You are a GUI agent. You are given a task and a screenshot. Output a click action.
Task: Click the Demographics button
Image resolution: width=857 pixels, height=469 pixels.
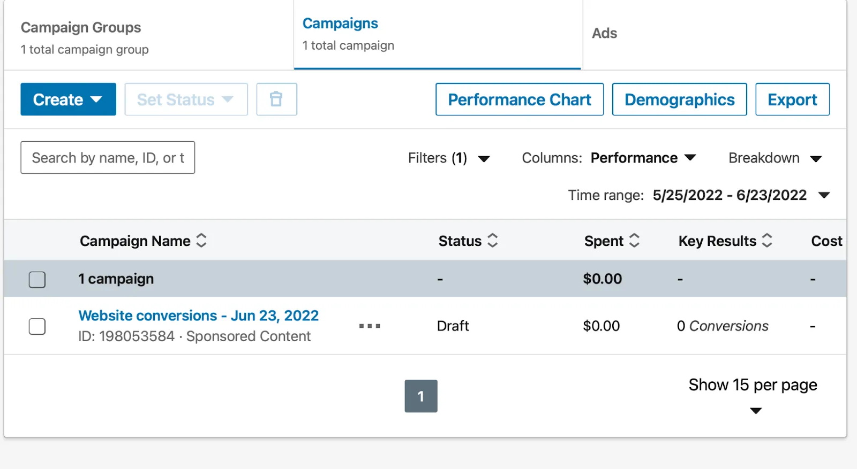[x=679, y=99]
